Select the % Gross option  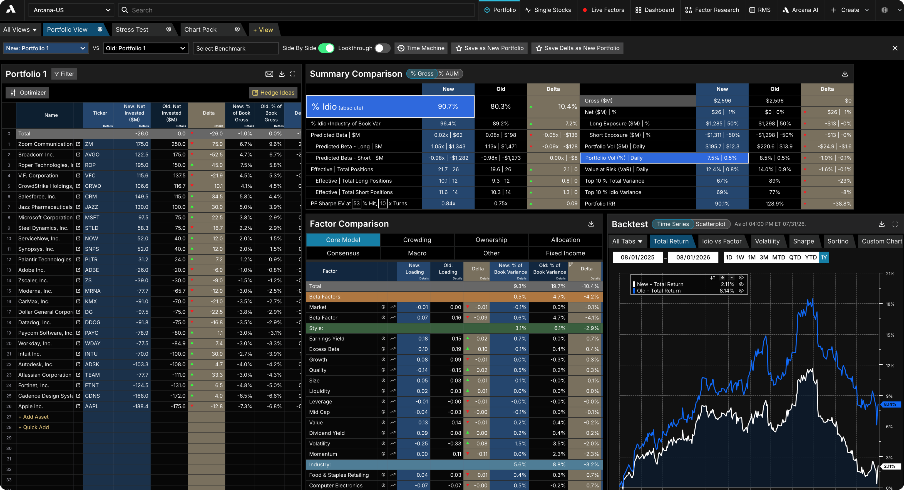(422, 74)
